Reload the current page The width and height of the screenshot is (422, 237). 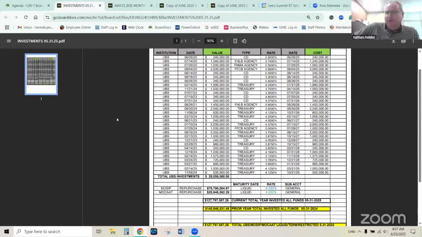tap(26, 17)
